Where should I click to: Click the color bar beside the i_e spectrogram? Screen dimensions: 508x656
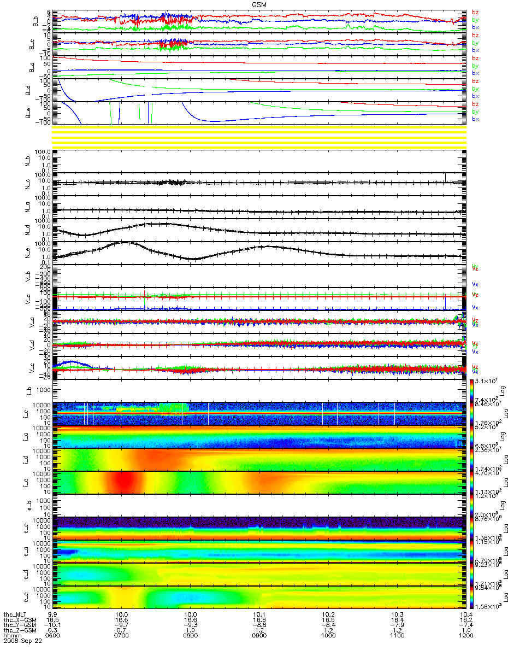pyautogui.click(x=471, y=482)
